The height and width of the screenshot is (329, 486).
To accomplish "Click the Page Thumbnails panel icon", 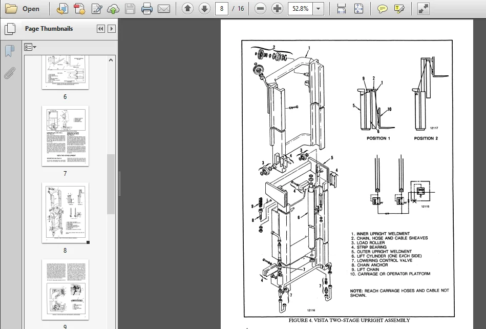I will (x=10, y=29).
